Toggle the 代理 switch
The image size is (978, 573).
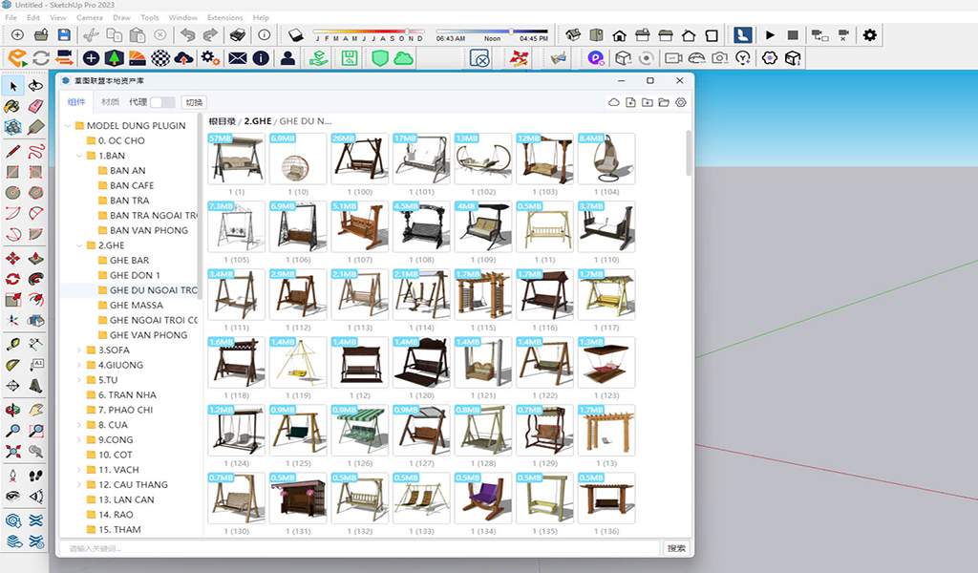pyautogui.click(x=162, y=102)
